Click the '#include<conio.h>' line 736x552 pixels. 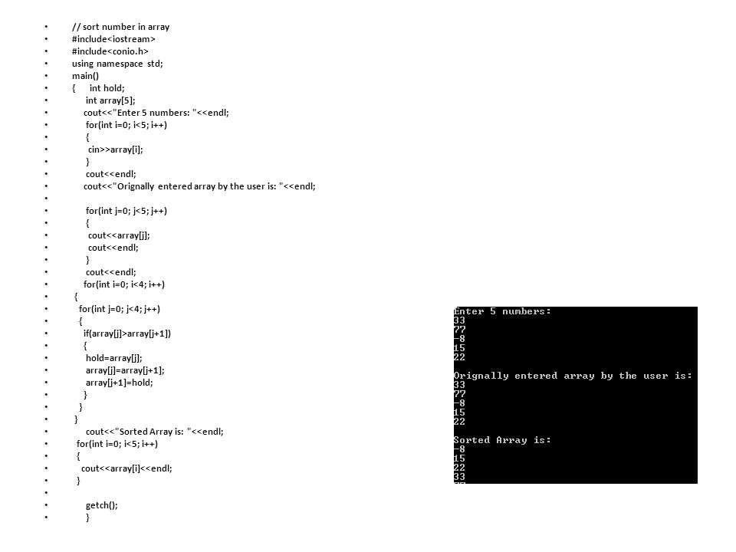[x=110, y=51]
